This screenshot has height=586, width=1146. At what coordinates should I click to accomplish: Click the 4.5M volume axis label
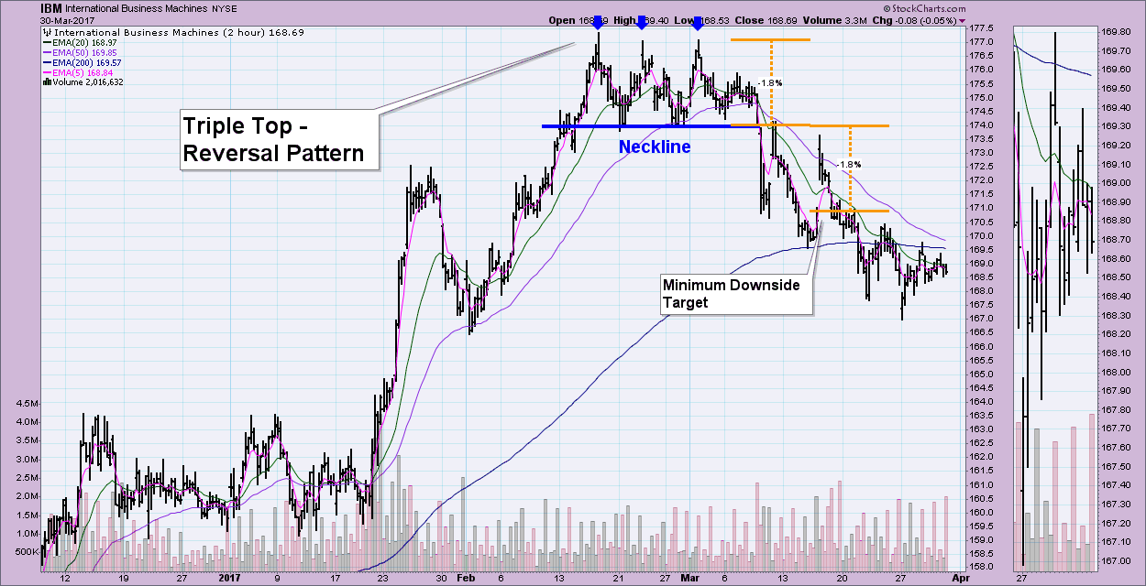click(27, 404)
